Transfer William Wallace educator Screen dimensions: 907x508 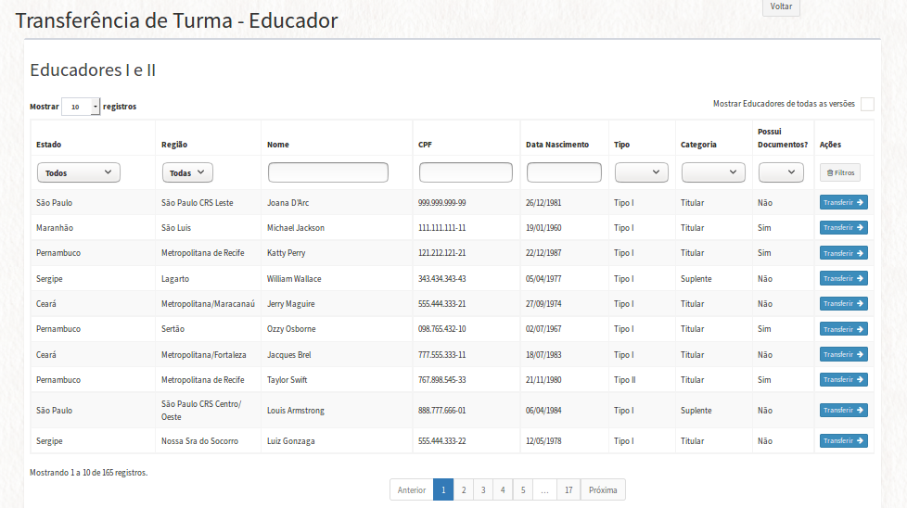coord(843,278)
